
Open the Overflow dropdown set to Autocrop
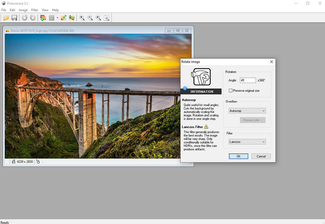tap(247, 110)
